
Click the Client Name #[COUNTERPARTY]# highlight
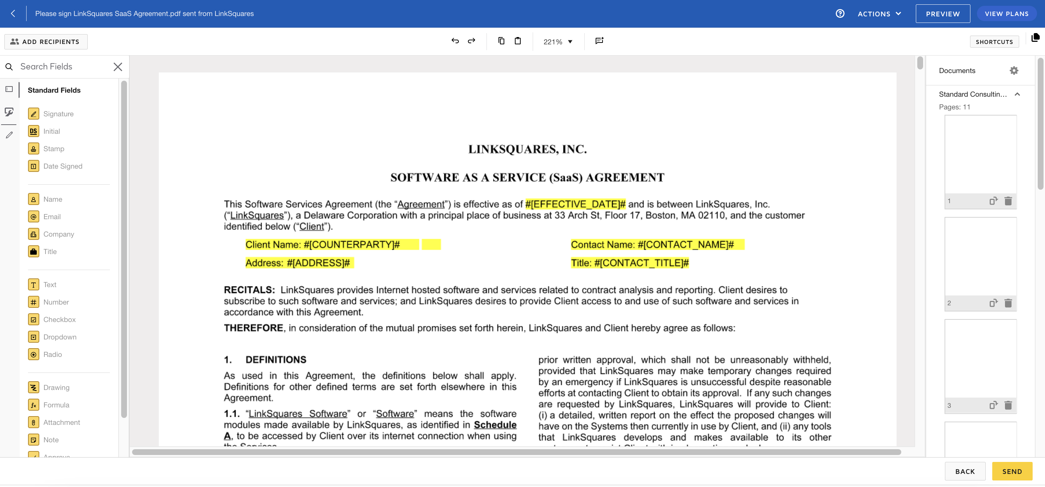click(x=332, y=245)
